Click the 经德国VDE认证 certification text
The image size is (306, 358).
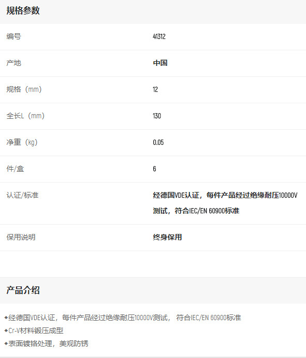click(176, 196)
